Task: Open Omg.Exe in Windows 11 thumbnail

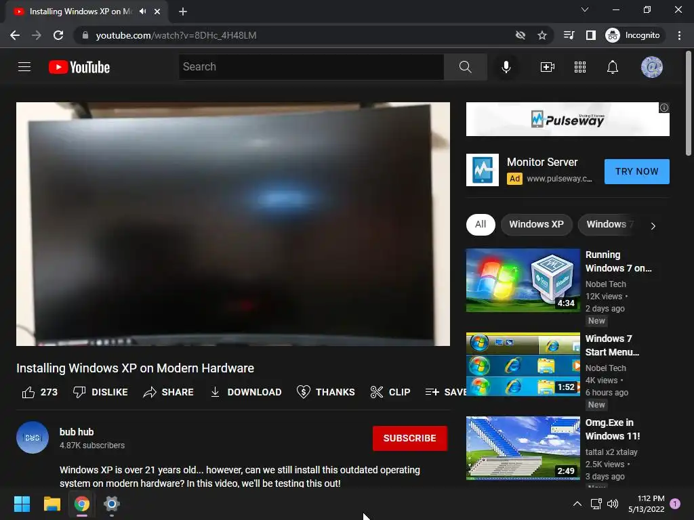Action: click(523, 448)
